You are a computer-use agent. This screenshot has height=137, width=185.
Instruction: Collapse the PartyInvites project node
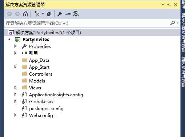[x=9, y=39]
